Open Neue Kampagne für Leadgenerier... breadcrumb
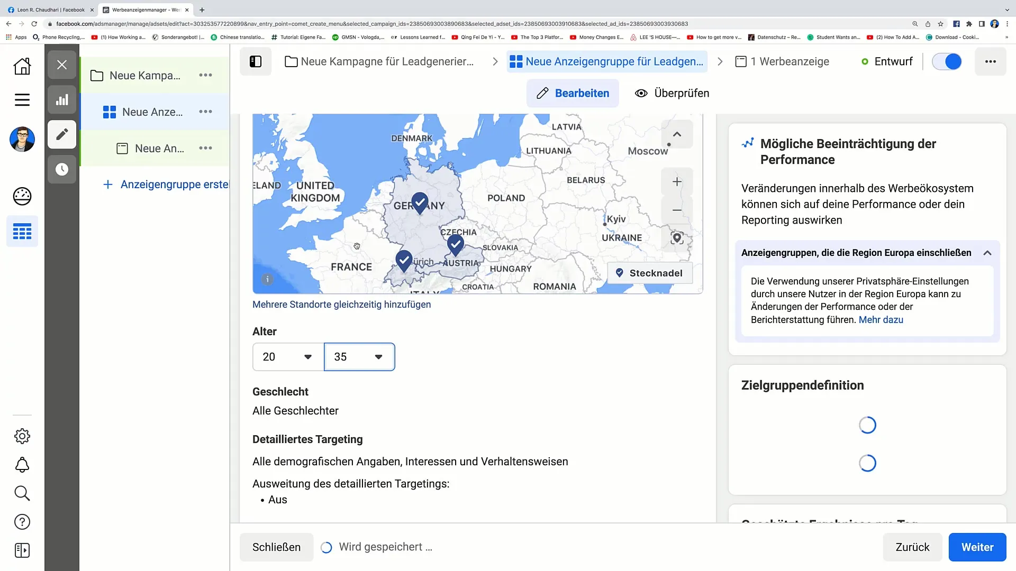 coord(379,61)
